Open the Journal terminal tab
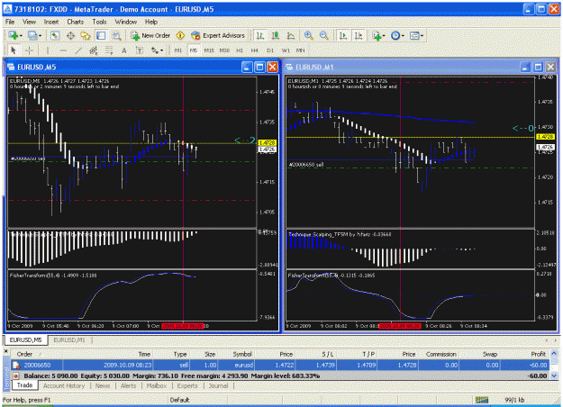The image size is (563, 407). tap(218, 385)
